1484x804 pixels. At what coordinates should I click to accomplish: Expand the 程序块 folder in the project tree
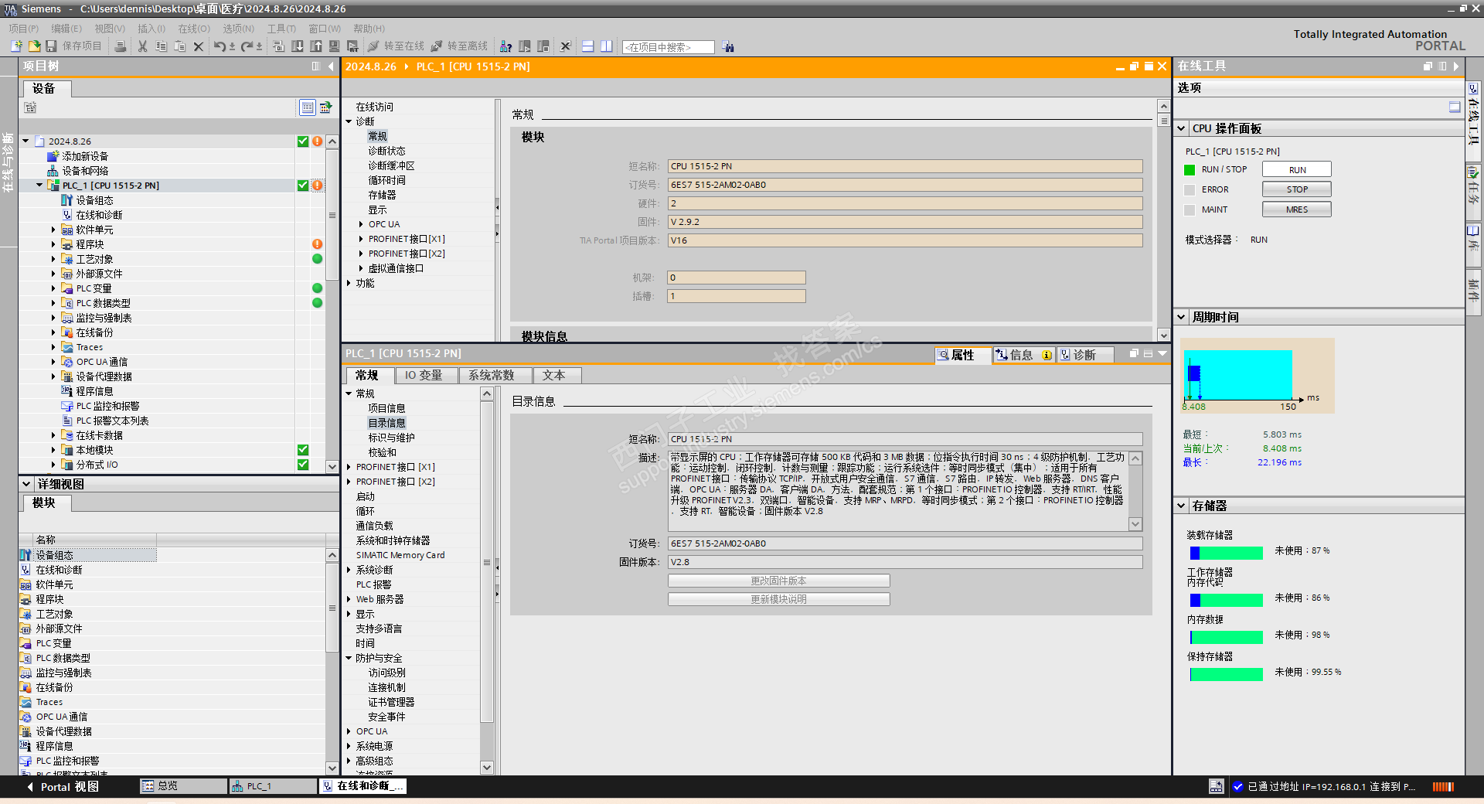pos(53,244)
